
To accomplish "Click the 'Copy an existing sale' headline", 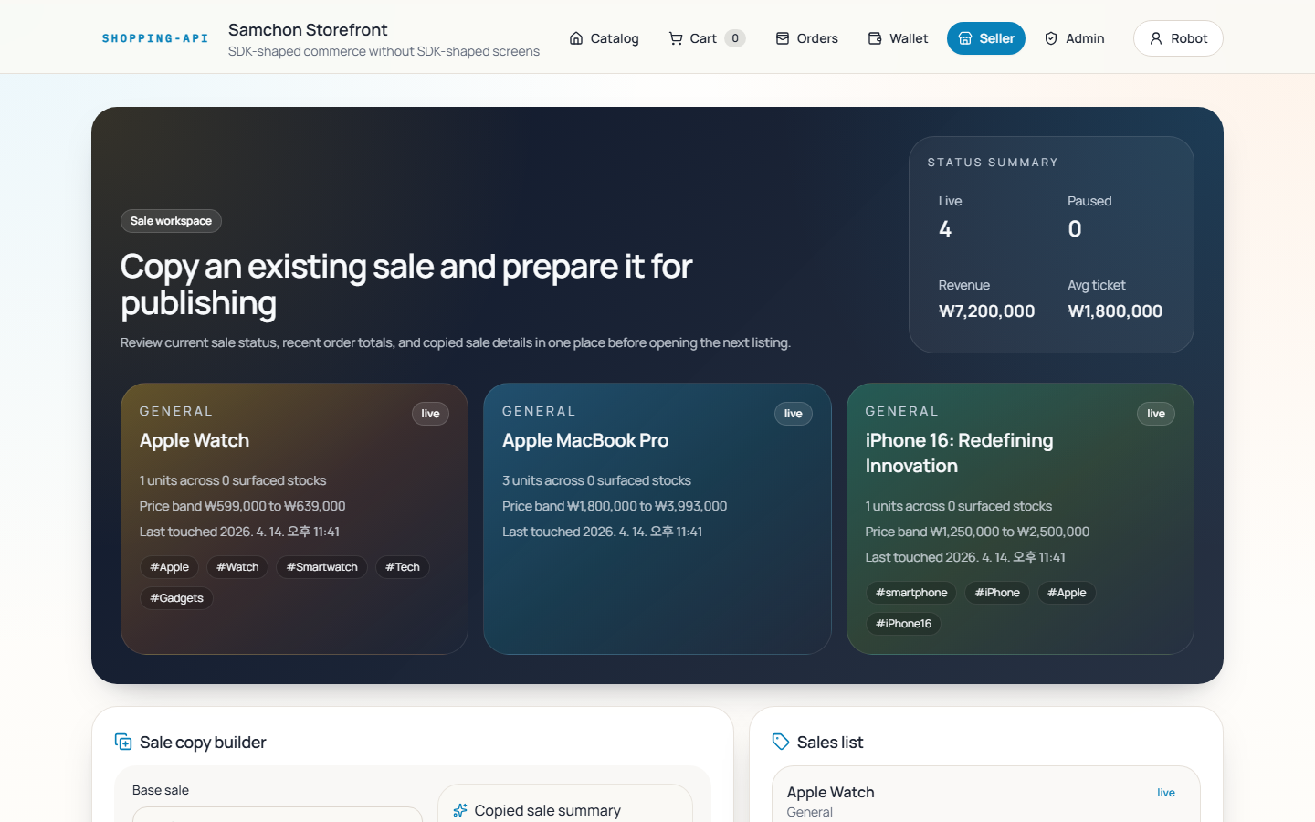I will point(406,284).
